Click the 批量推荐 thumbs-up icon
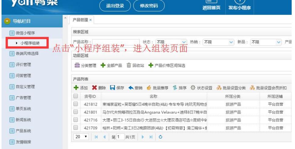Viewport: 295px width, 149px height. tap(149, 88)
